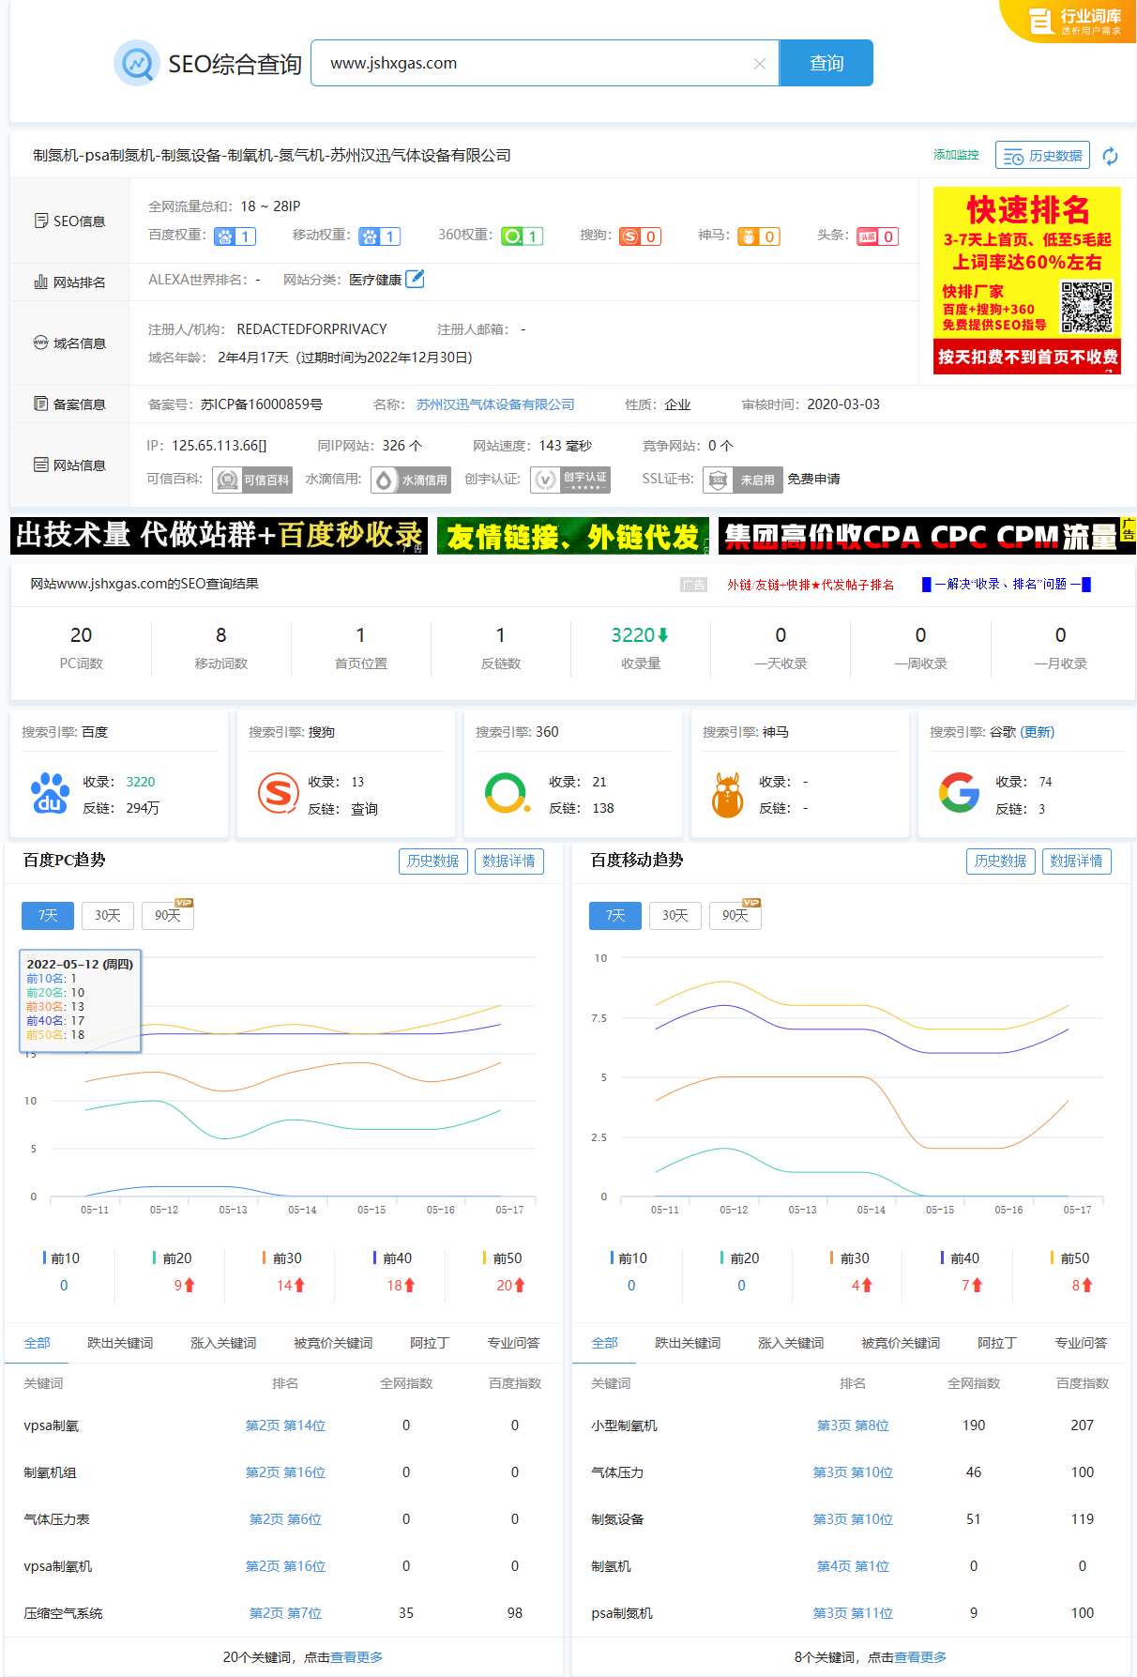Click 查看更多 under the 20个关键词 list
1137x1677 pixels.
[x=356, y=1657]
